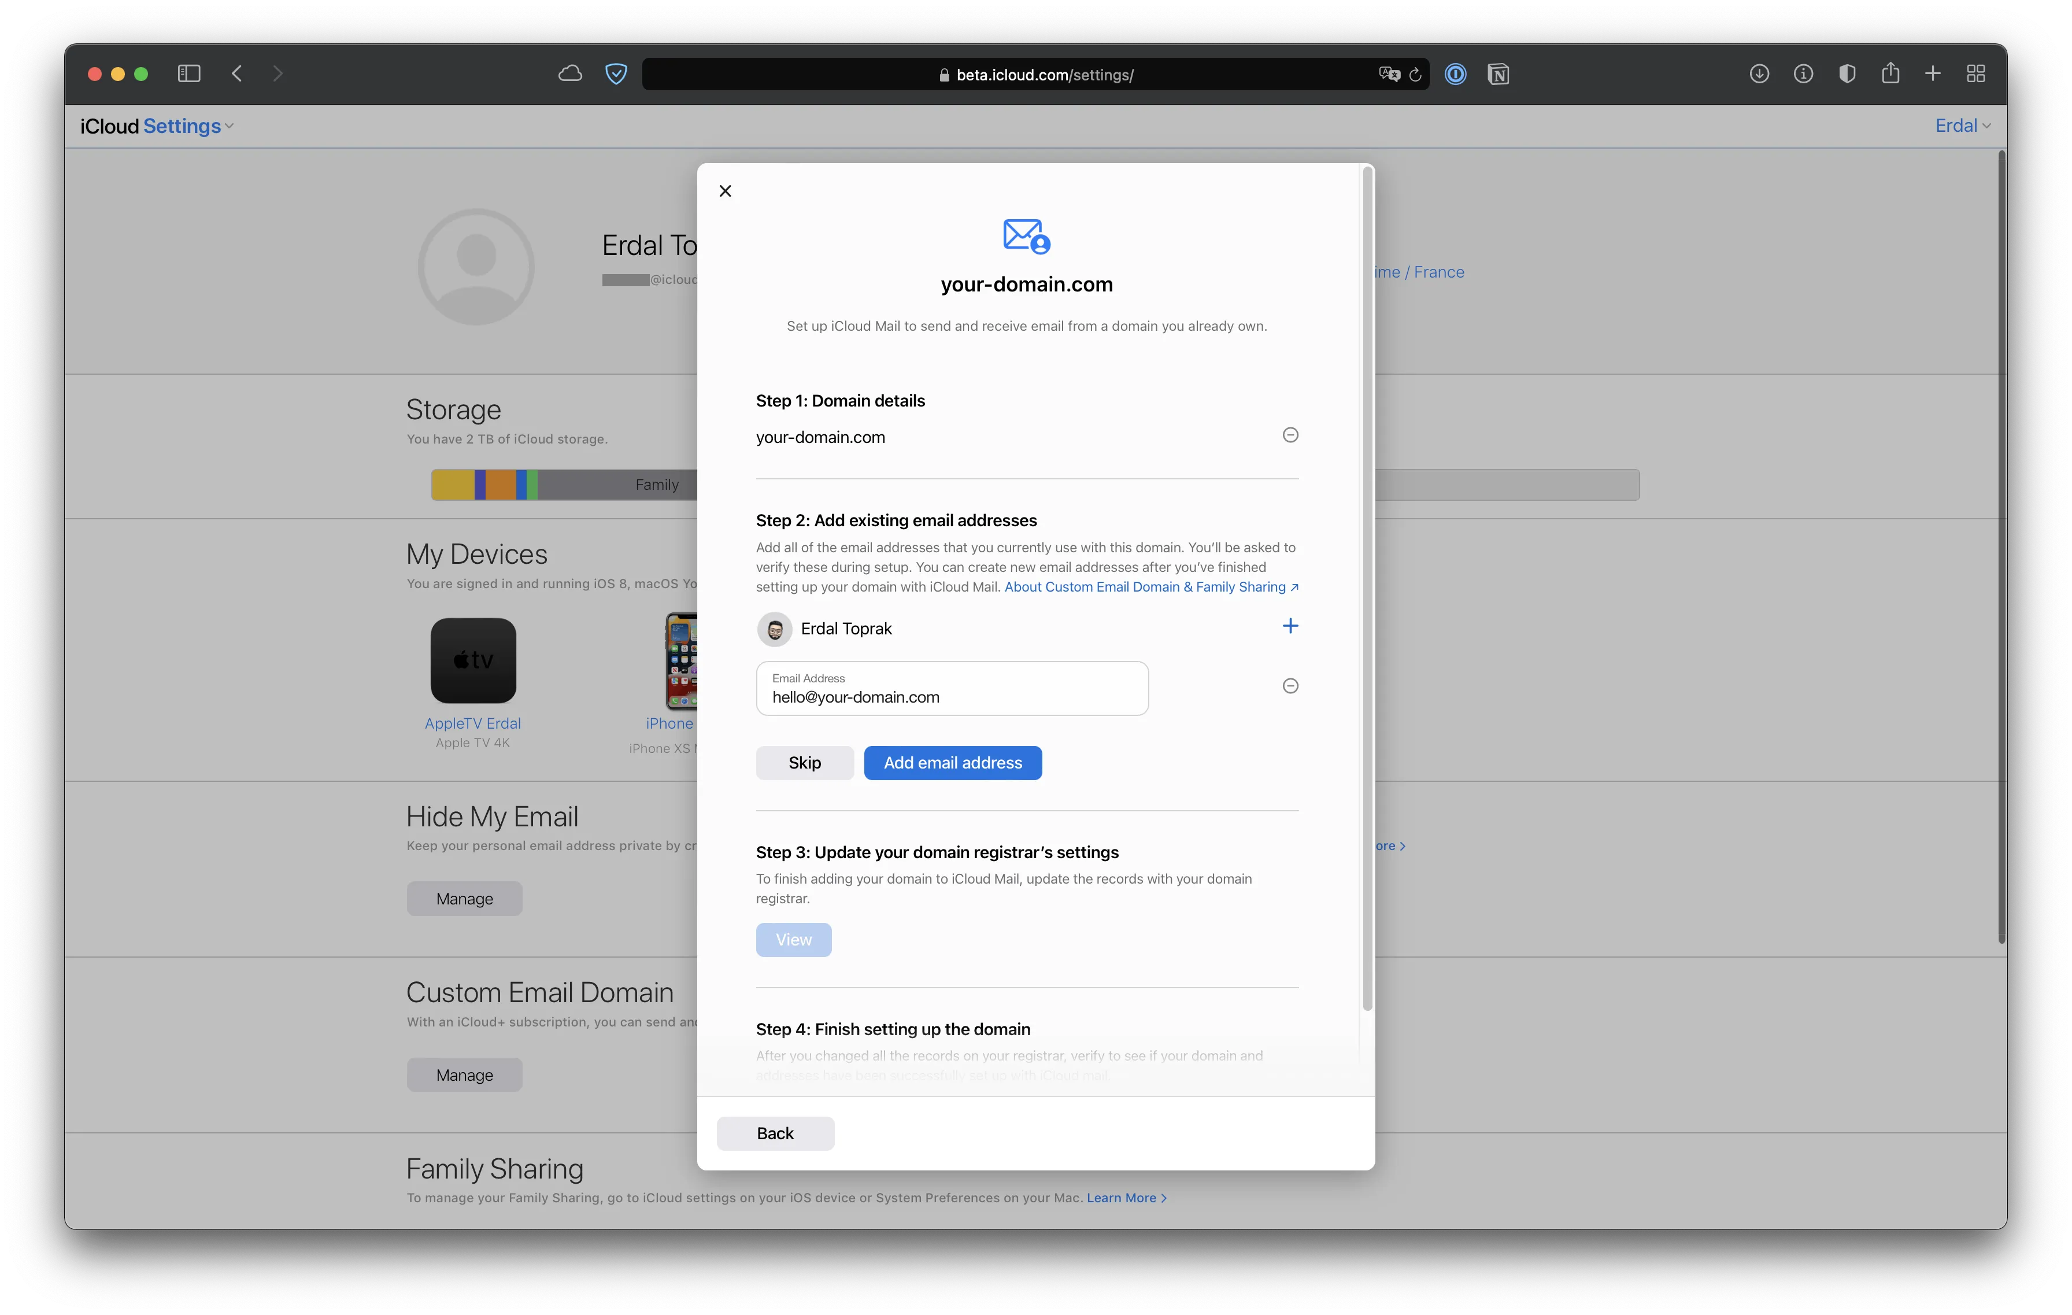The height and width of the screenshot is (1315, 2072).
Task: Remove the hello@your-domain.com email address
Action: pyautogui.click(x=1290, y=686)
